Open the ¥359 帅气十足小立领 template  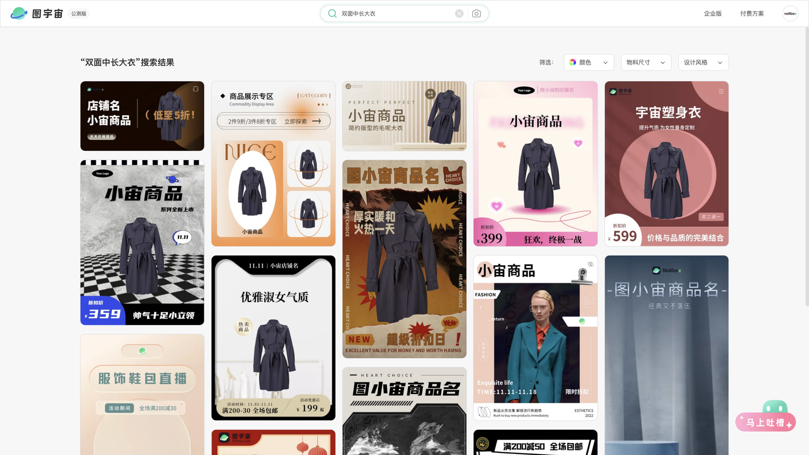(x=142, y=243)
